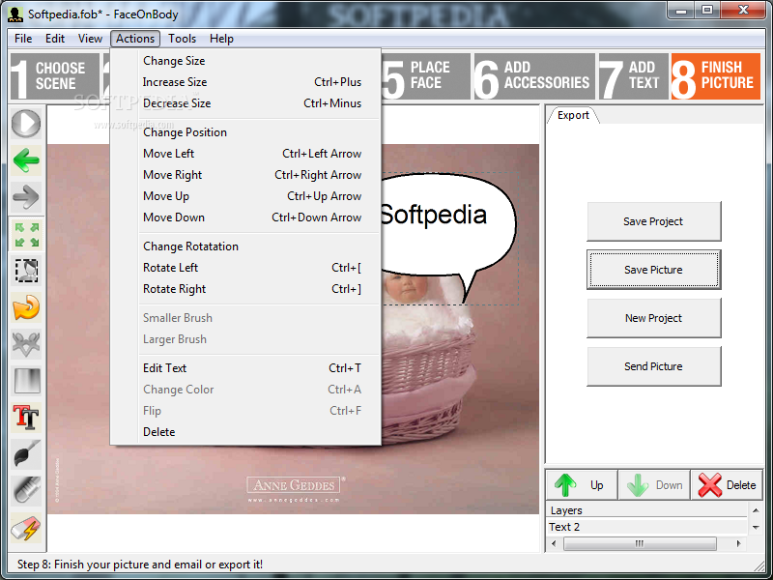Screen dimensions: 773x580
Task: Click the round play button icon
Action: pos(26,124)
